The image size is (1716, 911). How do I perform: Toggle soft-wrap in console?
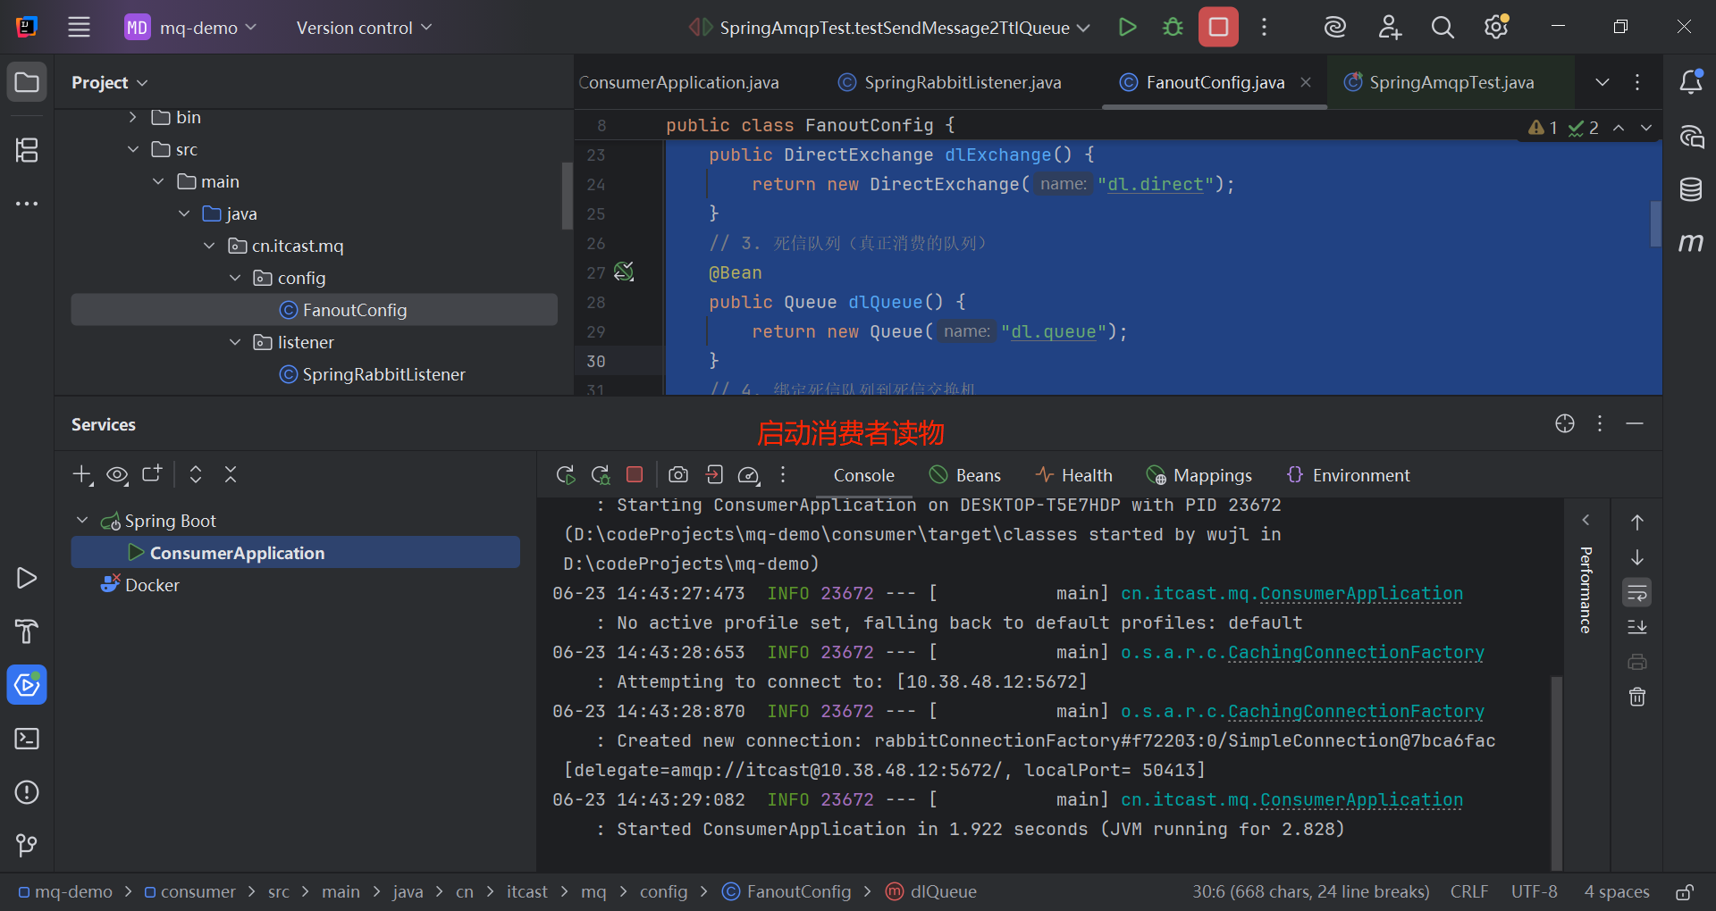[x=1637, y=592]
